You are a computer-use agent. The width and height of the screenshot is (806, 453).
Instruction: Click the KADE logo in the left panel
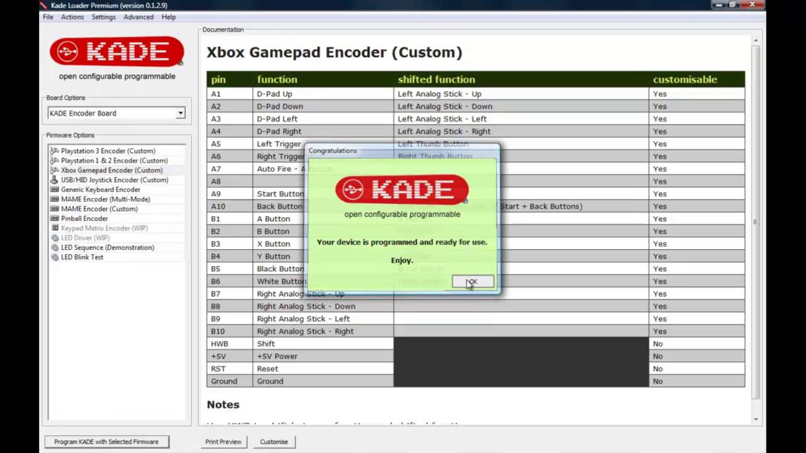[x=117, y=52]
